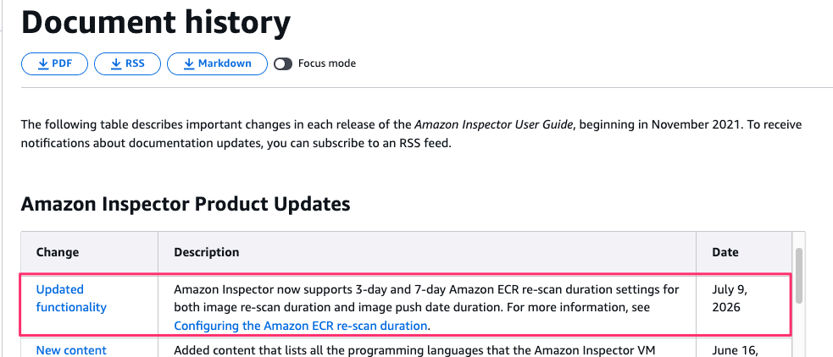Click the table's vertical scrollbar thumb

coord(798,275)
